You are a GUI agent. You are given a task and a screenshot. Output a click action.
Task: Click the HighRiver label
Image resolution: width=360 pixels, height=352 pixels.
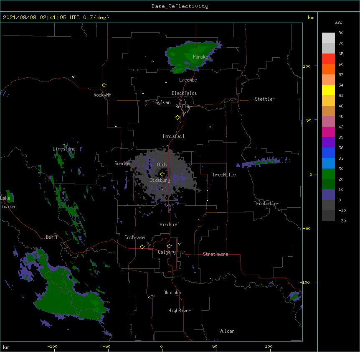point(180,311)
